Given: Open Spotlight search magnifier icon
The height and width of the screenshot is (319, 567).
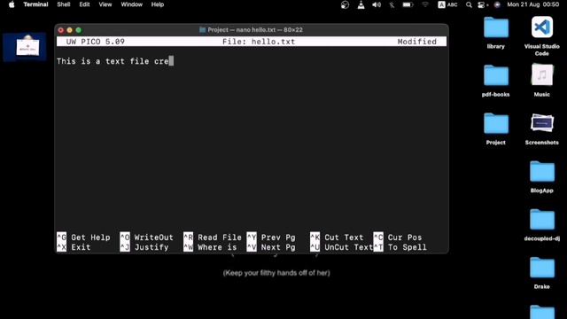Looking at the screenshot, I should [x=469, y=4].
